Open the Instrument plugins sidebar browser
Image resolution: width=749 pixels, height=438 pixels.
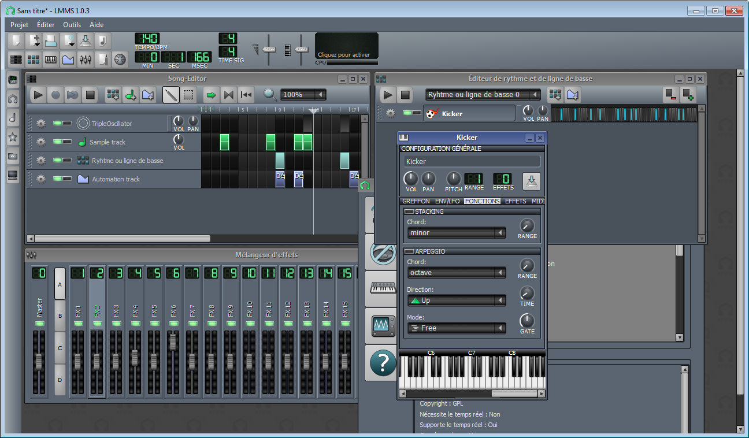coord(13,80)
